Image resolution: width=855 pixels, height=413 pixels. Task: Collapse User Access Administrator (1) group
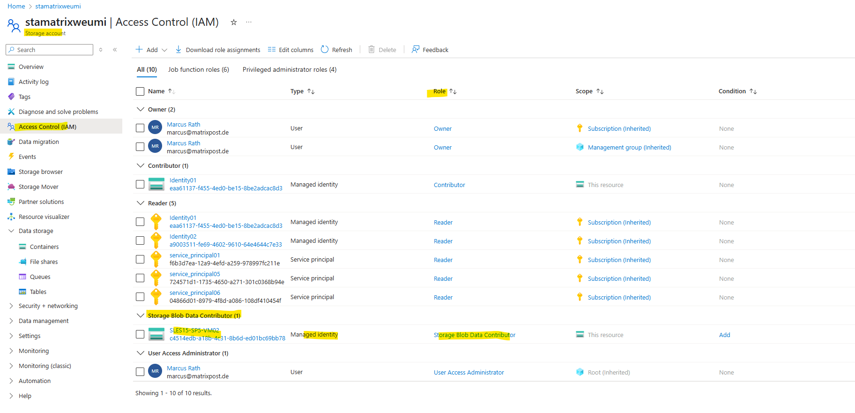pos(140,353)
